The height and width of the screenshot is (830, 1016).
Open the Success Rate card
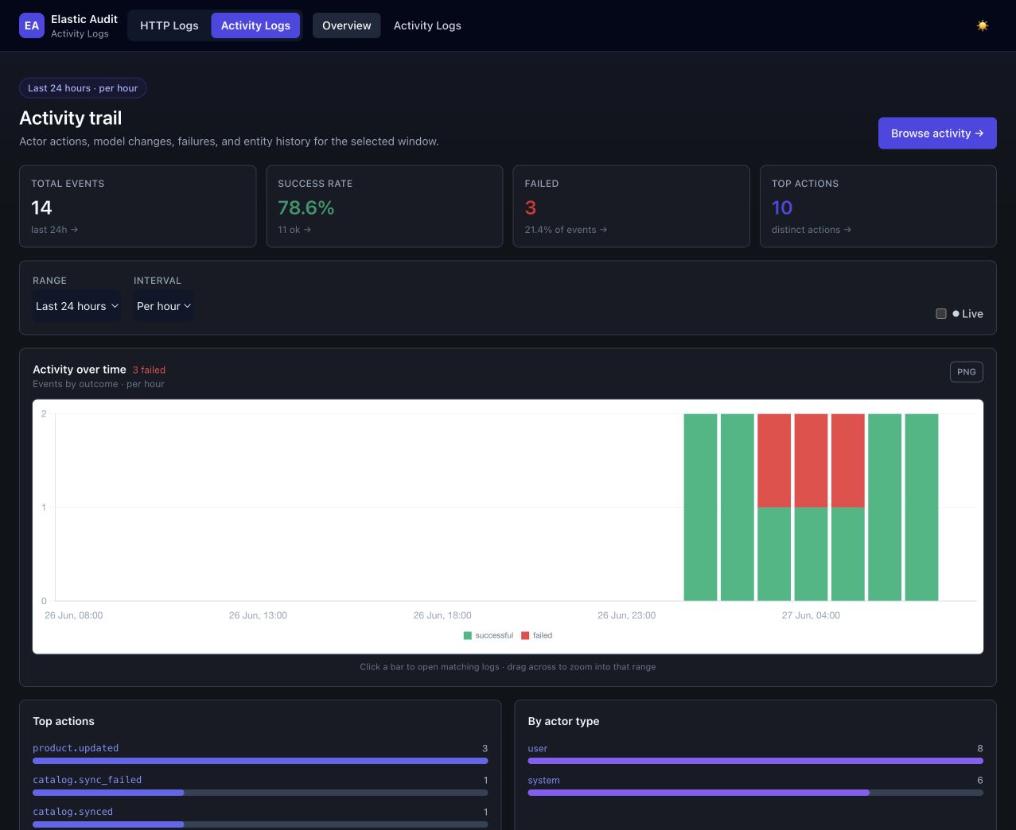click(x=384, y=206)
